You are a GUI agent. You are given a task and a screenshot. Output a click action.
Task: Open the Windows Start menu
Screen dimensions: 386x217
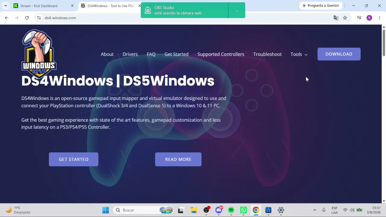click(x=106, y=210)
